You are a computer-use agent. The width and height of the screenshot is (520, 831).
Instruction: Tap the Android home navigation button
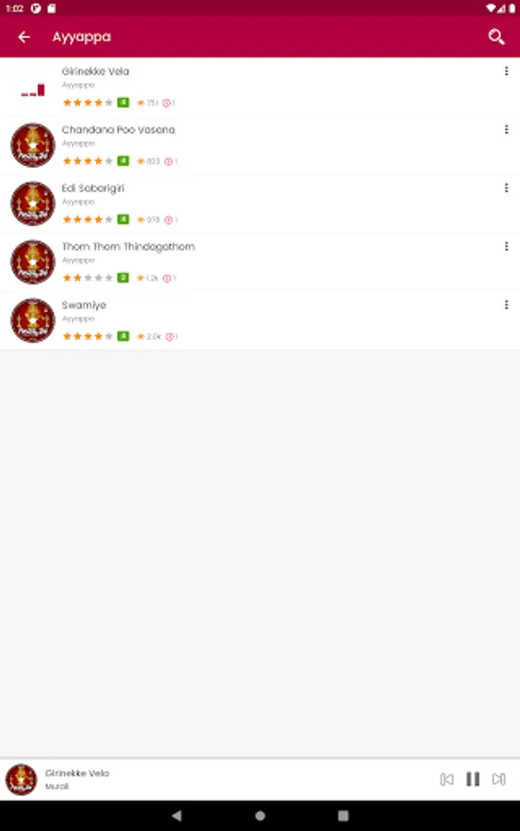[x=260, y=815]
